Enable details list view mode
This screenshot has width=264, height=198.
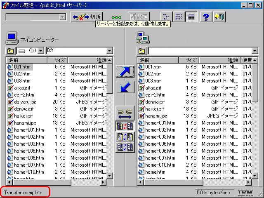click(x=191, y=17)
